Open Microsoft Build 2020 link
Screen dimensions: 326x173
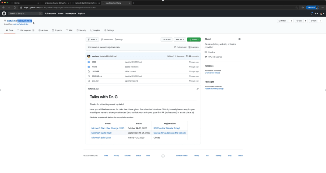pos(101,138)
